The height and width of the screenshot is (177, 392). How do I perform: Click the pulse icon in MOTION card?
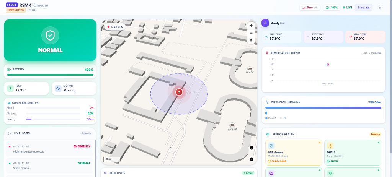click(58, 88)
